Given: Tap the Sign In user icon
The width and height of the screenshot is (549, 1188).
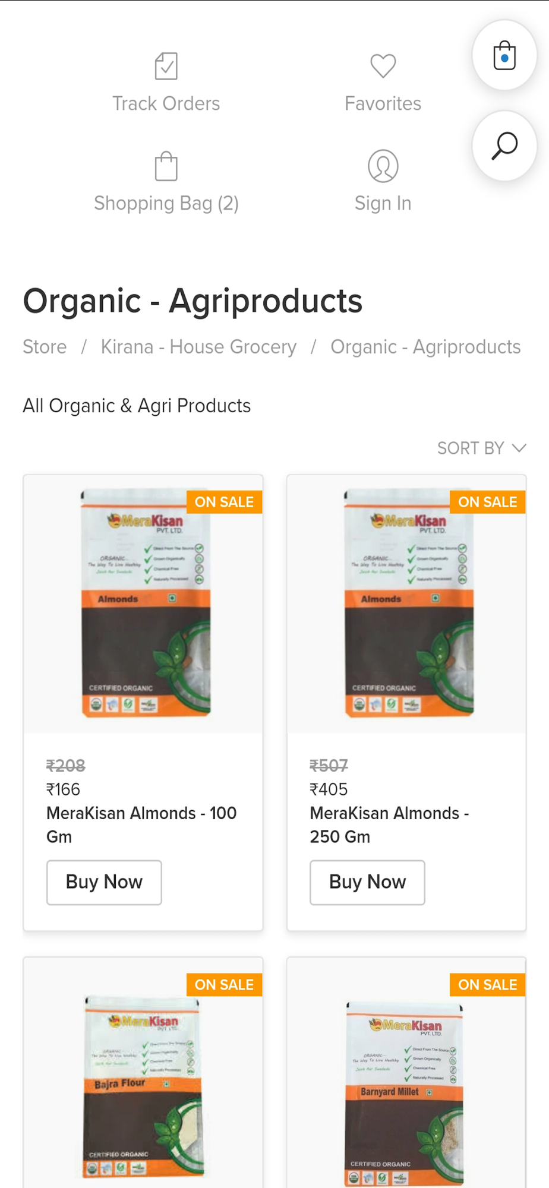Looking at the screenshot, I should pyautogui.click(x=383, y=166).
